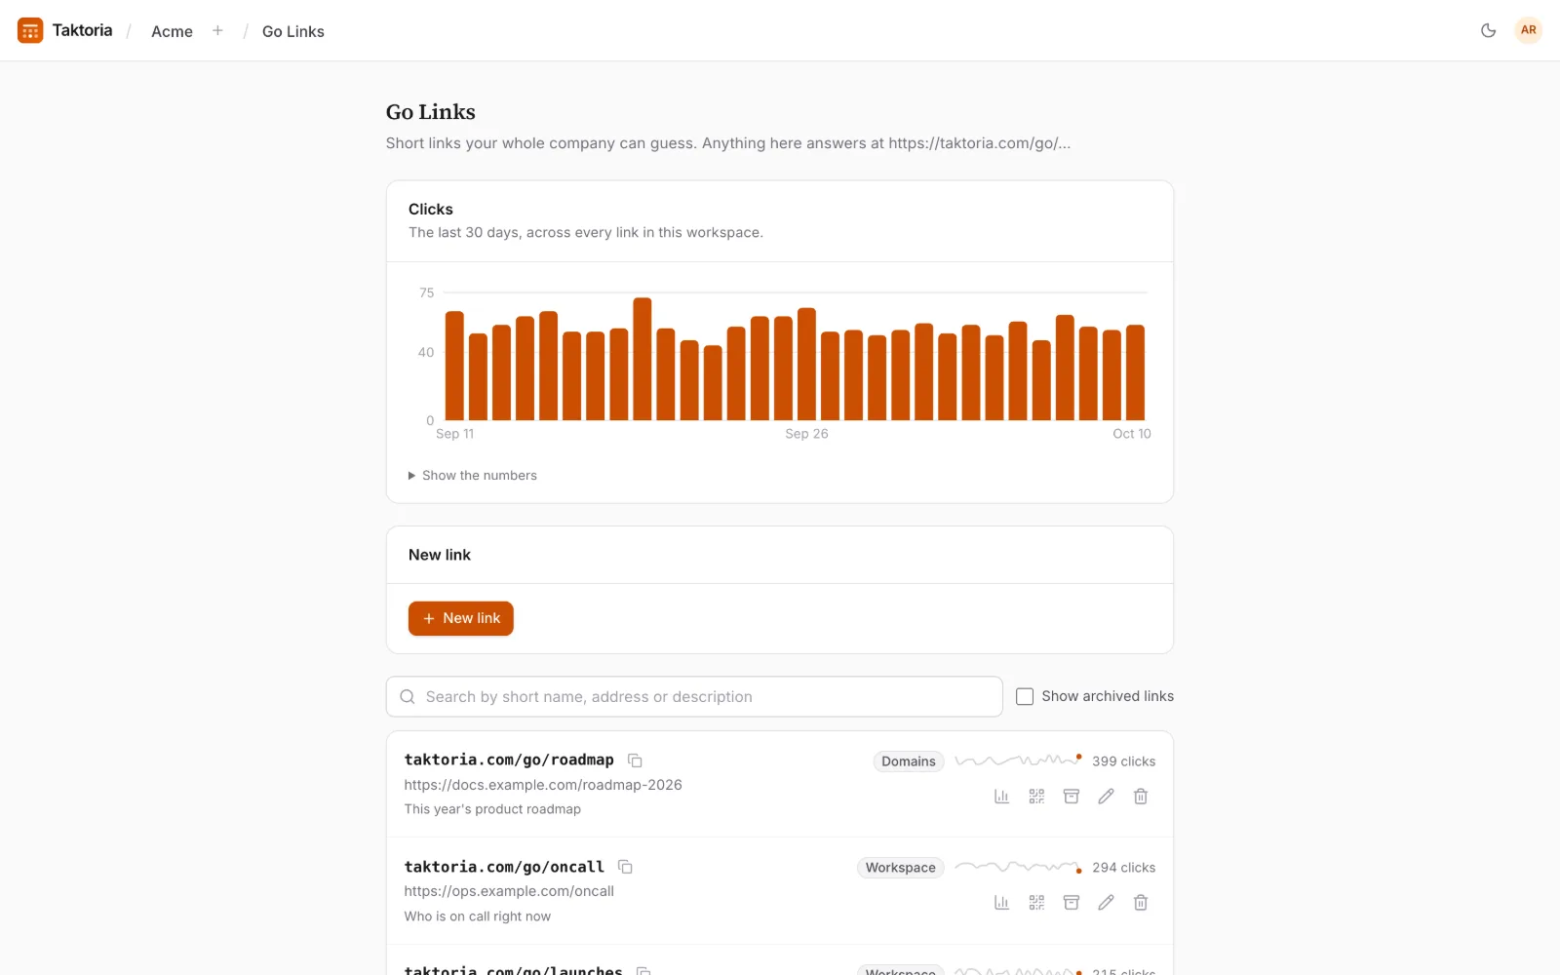Screen dimensions: 1560x975
Task: Click 'Who is on call right now' description
Action: pos(478,916)
